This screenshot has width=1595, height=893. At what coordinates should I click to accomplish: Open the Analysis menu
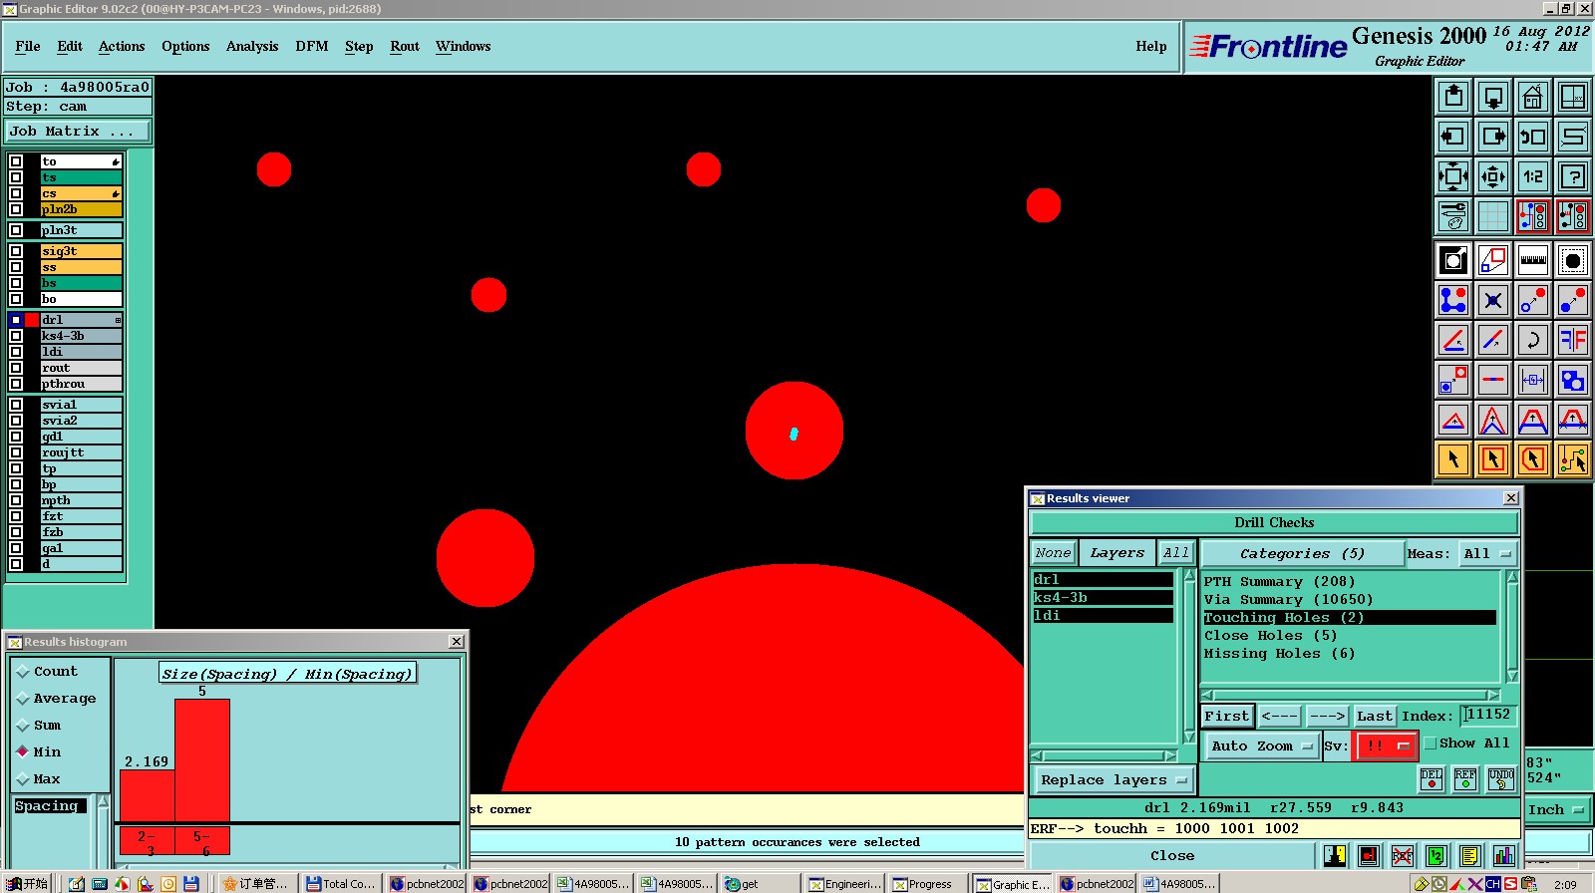(x=252, y=47)
